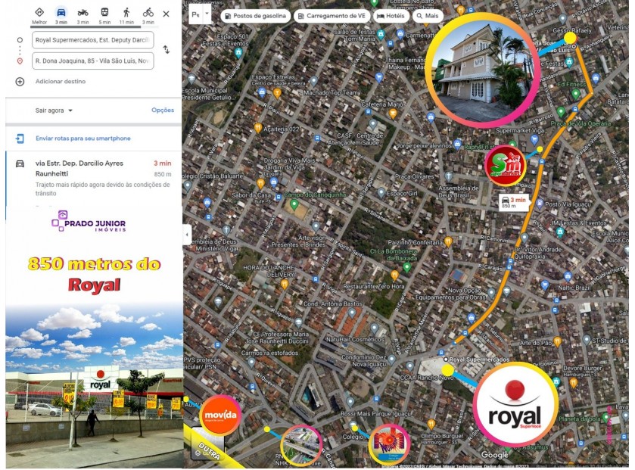This screenshot has height=470, width=635.
Task: Edit the destination field R. Dona Joaquina, 85
Action: pyautogui.click(x=93, y=61)
